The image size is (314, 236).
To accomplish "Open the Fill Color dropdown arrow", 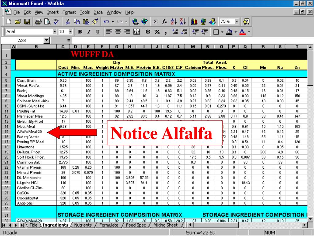I will (235, 32).
